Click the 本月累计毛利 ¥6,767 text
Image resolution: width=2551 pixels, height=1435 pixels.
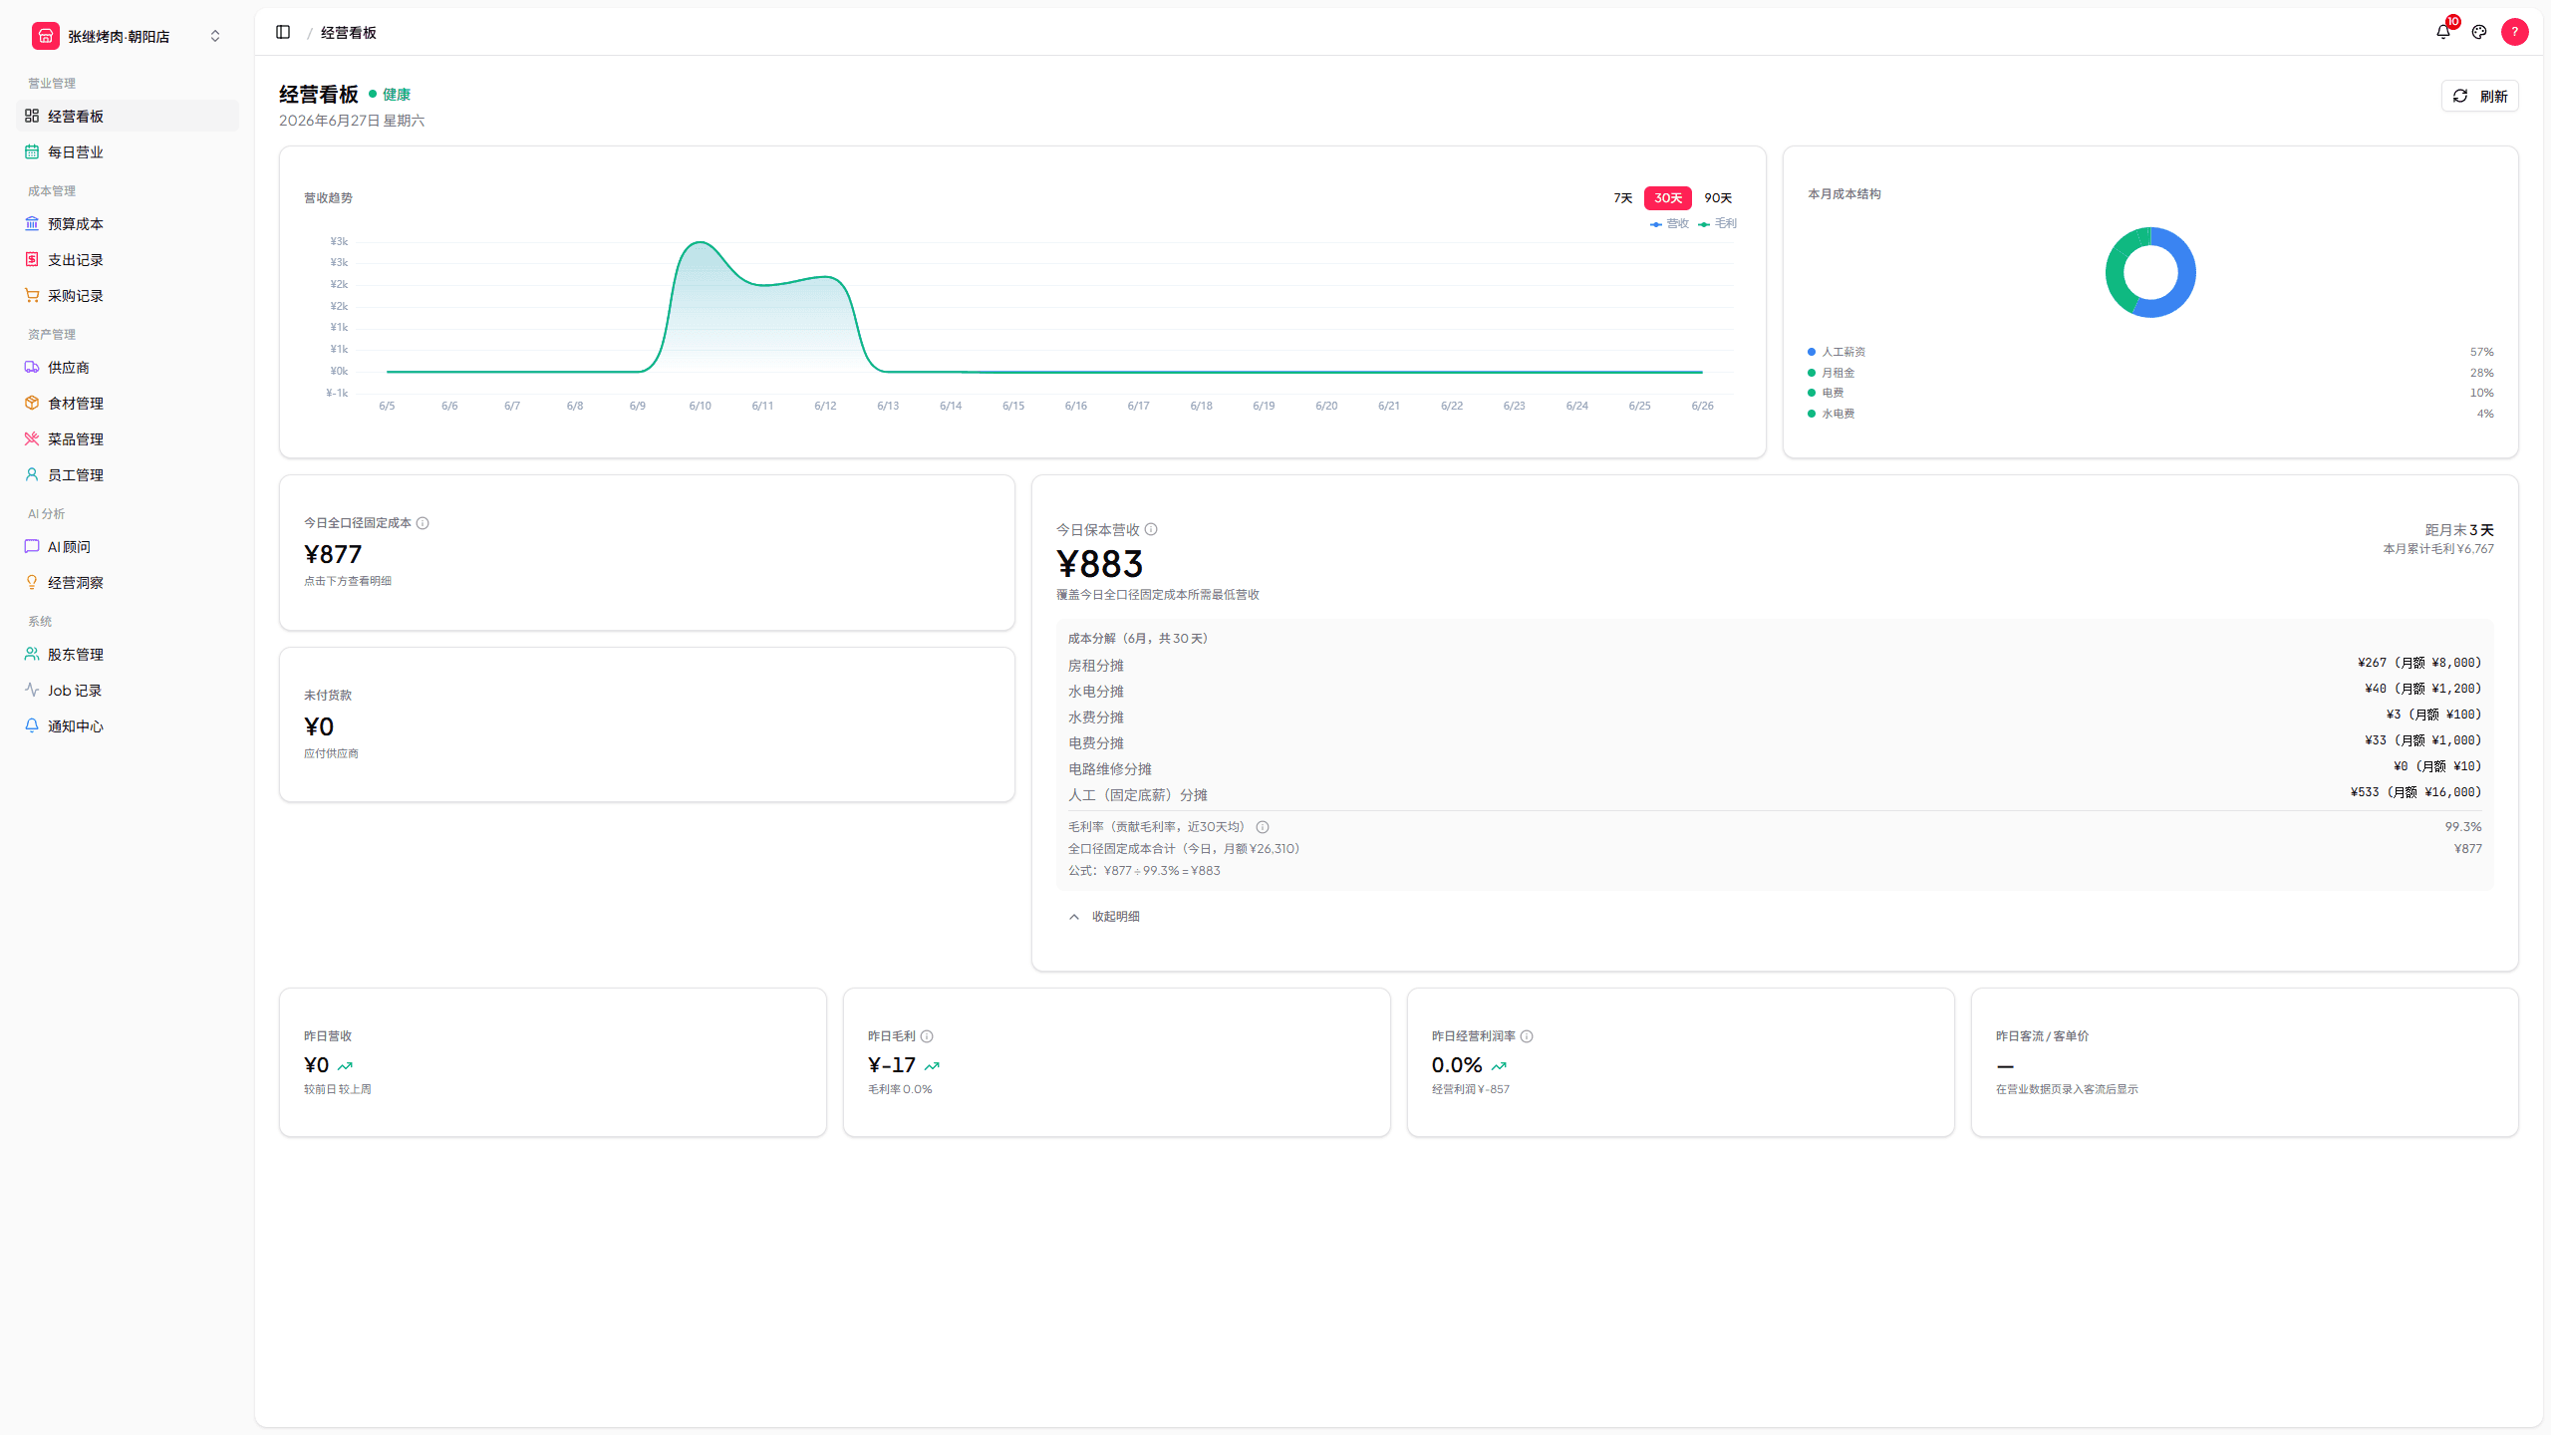coord(2438,549)
